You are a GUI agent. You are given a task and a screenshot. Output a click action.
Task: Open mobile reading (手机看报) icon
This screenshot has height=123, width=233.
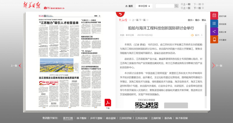tap(214, 39)
